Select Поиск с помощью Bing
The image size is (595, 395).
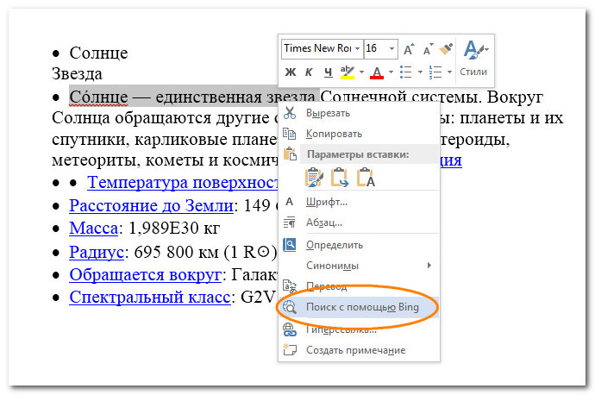click(x=359, y=307)
